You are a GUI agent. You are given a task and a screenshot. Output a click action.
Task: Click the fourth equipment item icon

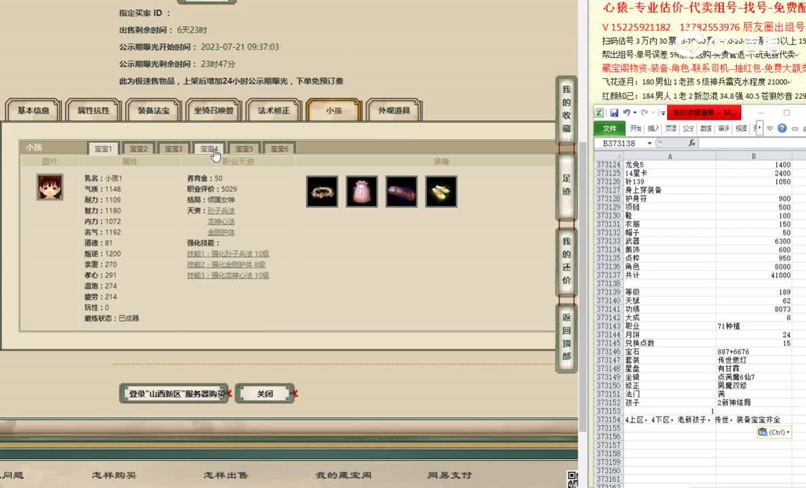point(441,192)
